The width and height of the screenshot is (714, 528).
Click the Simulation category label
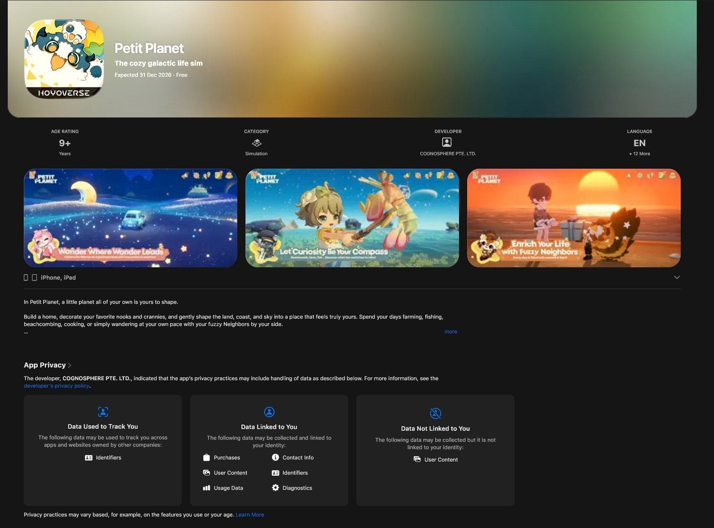(256, 154)
